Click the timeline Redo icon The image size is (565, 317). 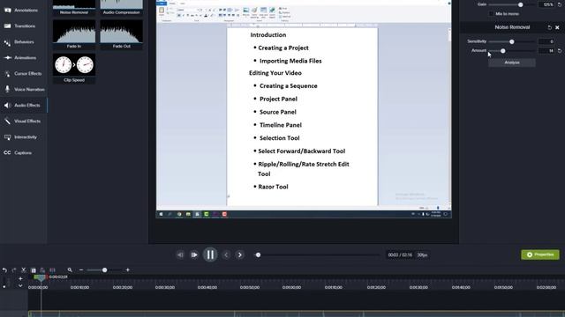point(14,270)
